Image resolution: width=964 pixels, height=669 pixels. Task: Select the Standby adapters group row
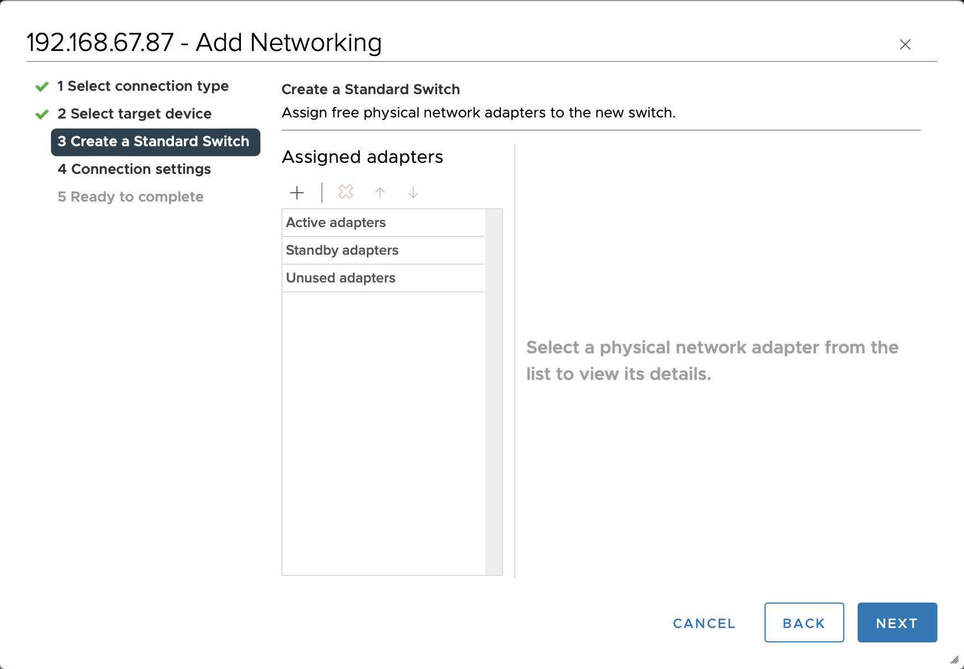(x=383, y=250)
